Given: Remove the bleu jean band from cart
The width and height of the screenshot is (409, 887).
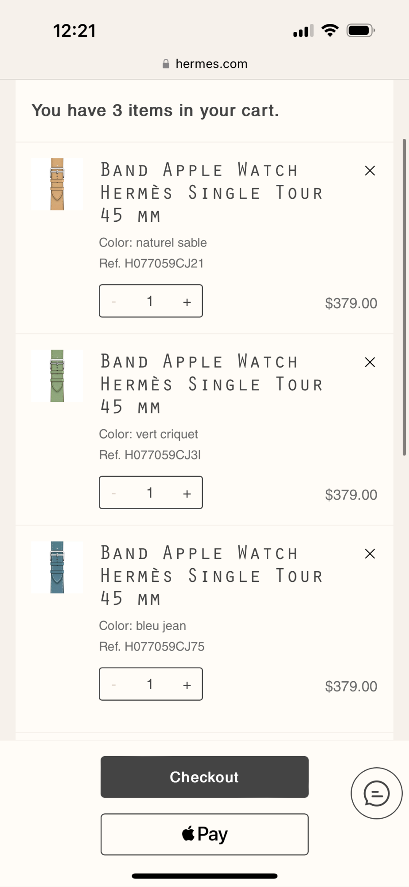Looking at the screenshot, I should click(370, 554).
